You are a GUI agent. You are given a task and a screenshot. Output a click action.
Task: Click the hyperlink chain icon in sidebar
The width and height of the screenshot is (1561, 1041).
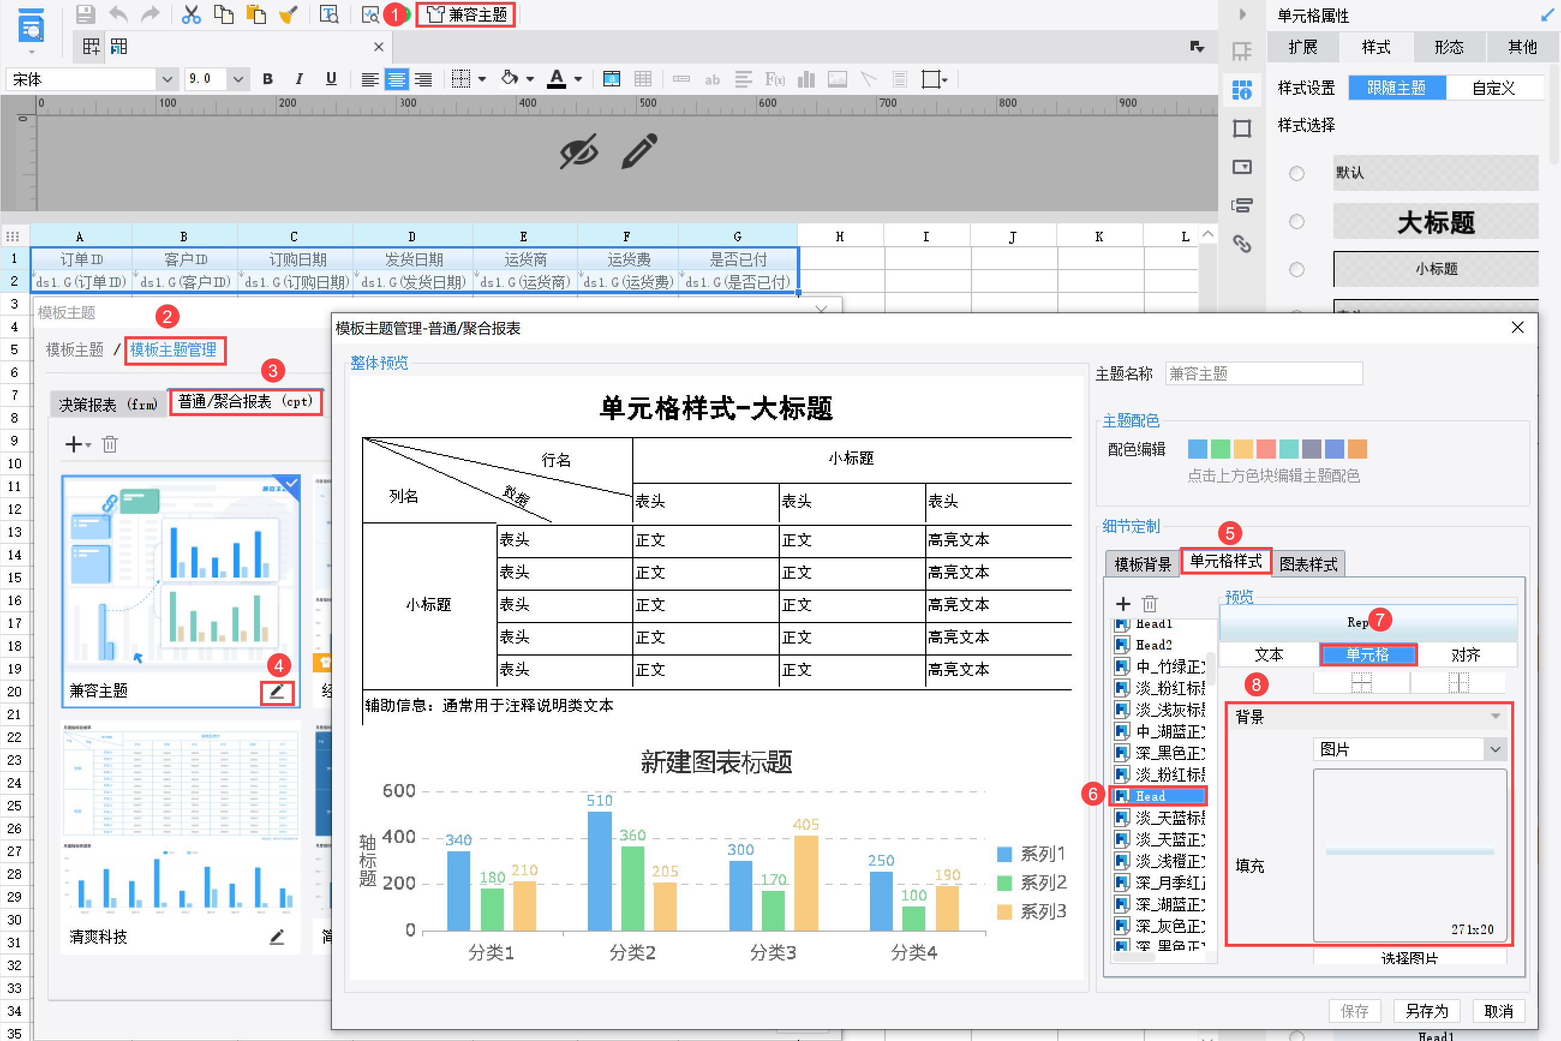1242,244
